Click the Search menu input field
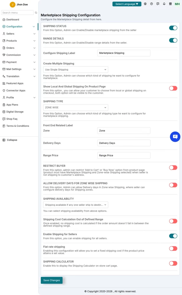This screenshot has height=295, width=182. click(17, 13)
